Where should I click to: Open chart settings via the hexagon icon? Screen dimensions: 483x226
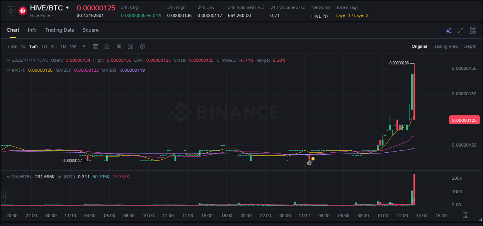coord(142,46)
